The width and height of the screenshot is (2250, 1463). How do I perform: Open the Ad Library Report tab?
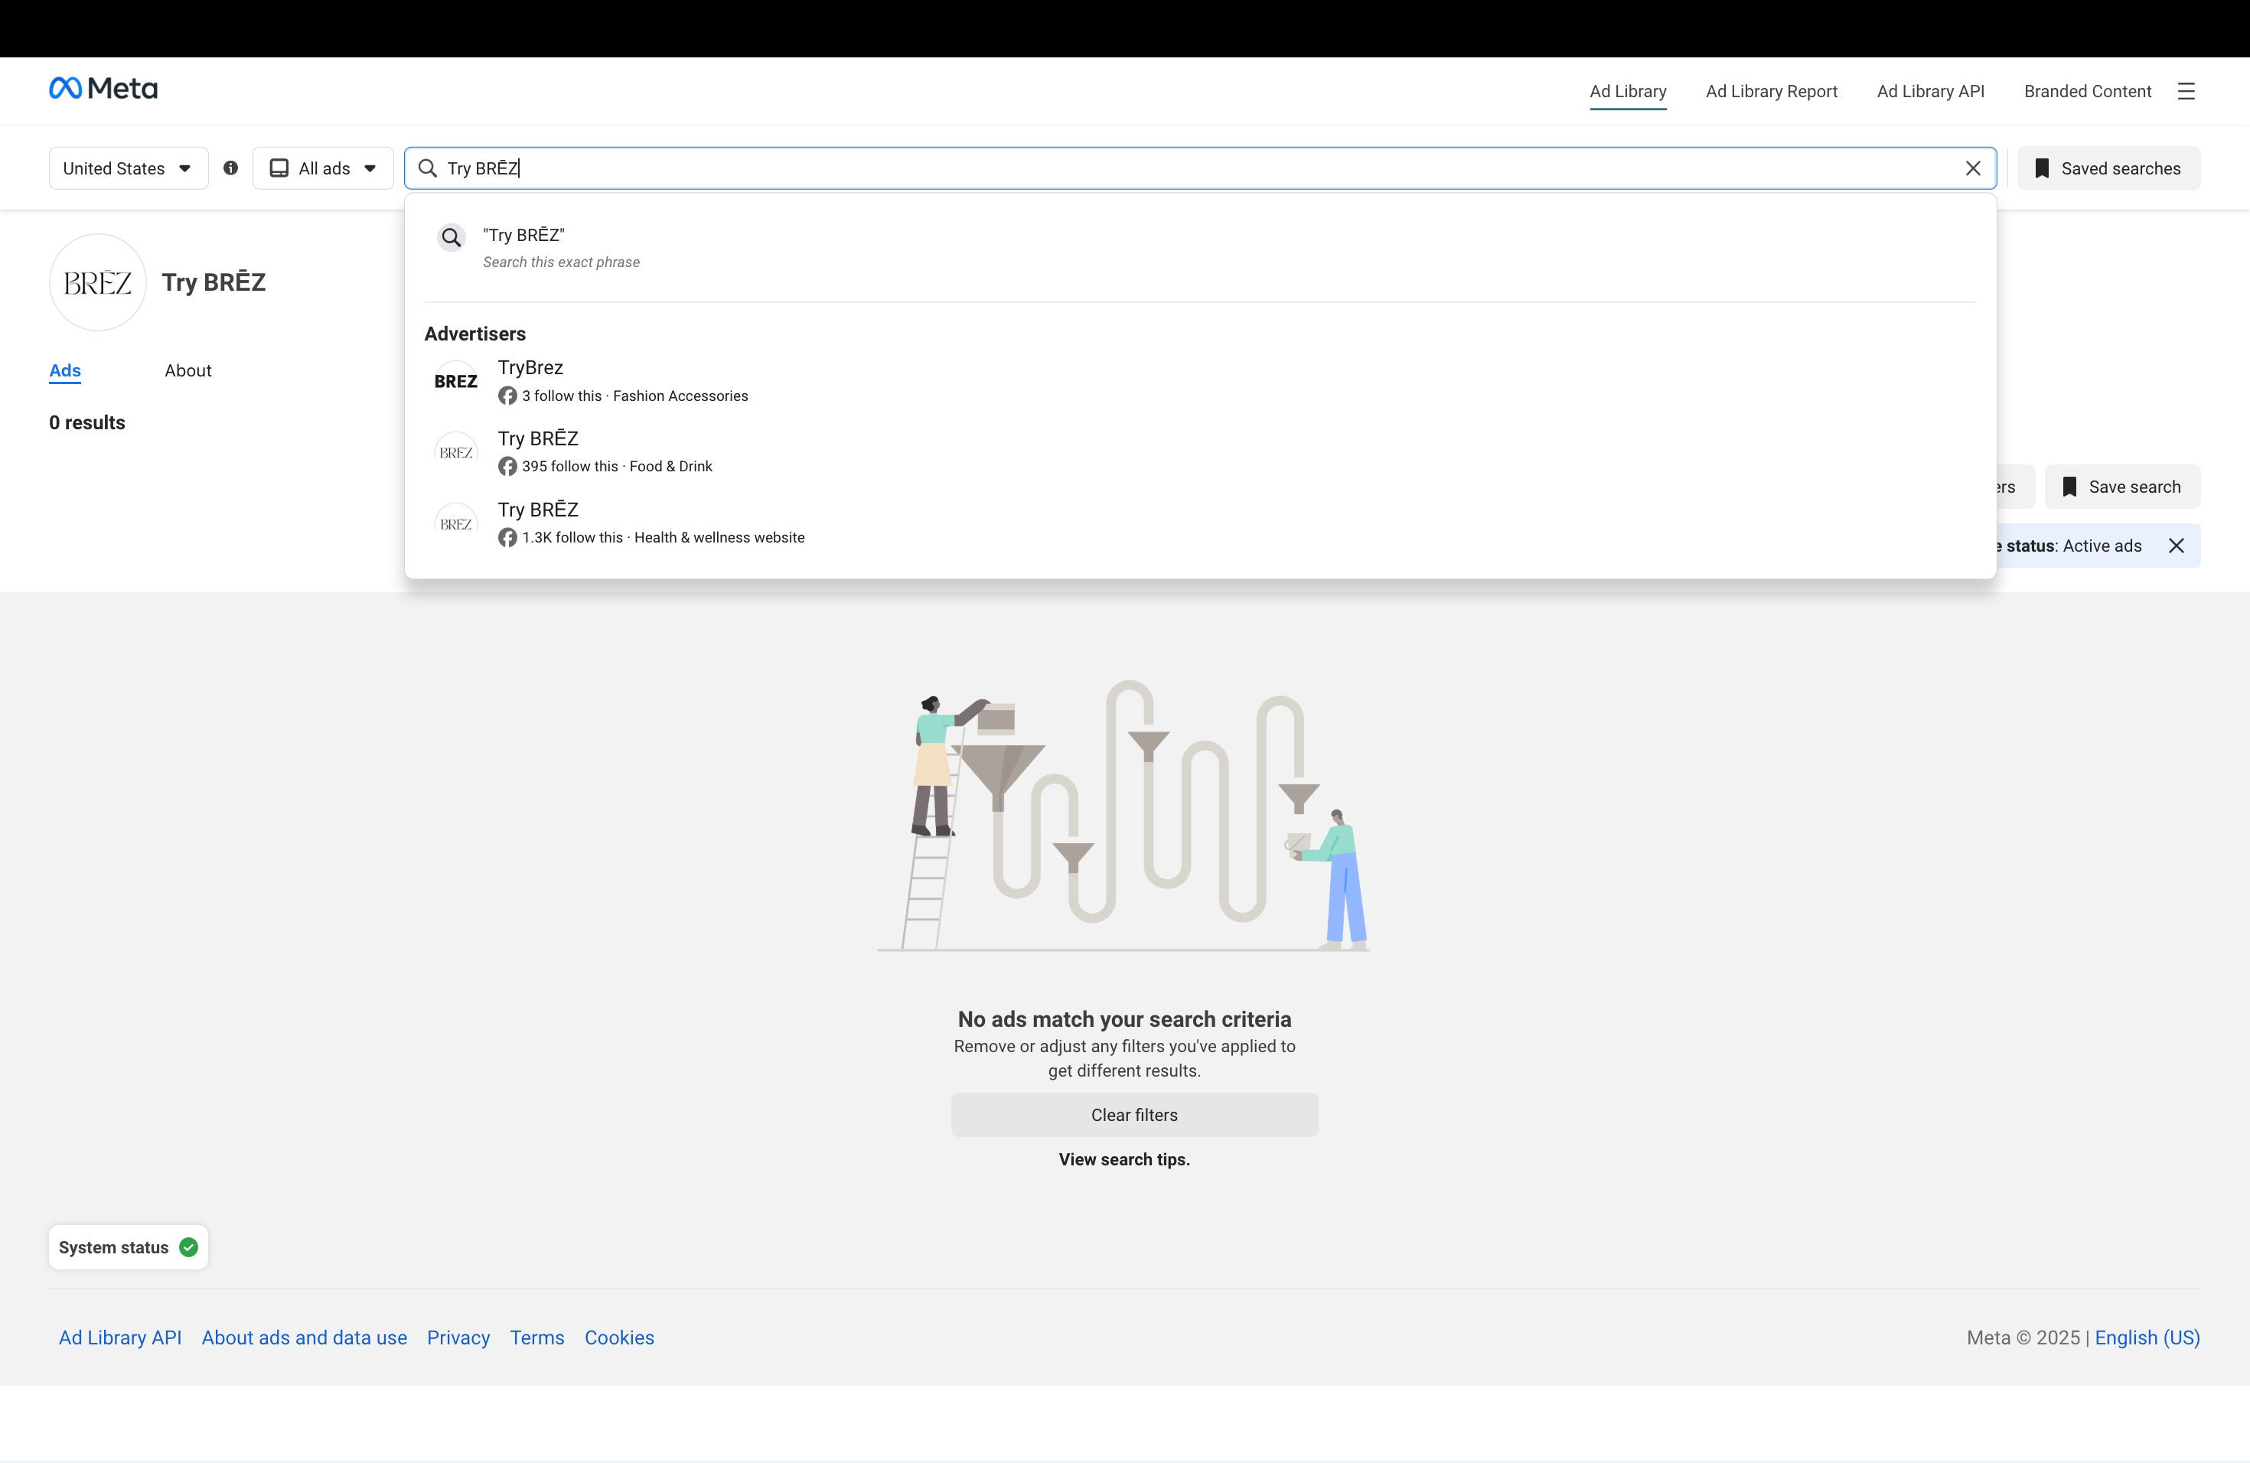[x=1771, y=92]
